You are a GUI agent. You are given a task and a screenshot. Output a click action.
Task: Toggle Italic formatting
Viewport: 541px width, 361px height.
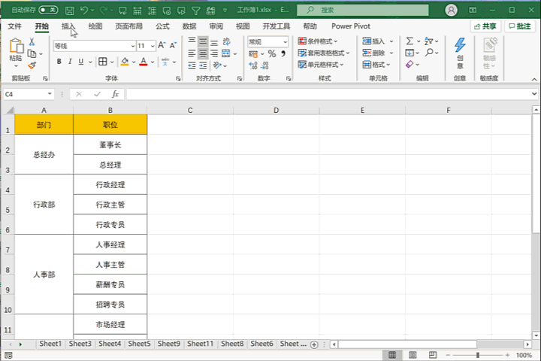(70, 62)
